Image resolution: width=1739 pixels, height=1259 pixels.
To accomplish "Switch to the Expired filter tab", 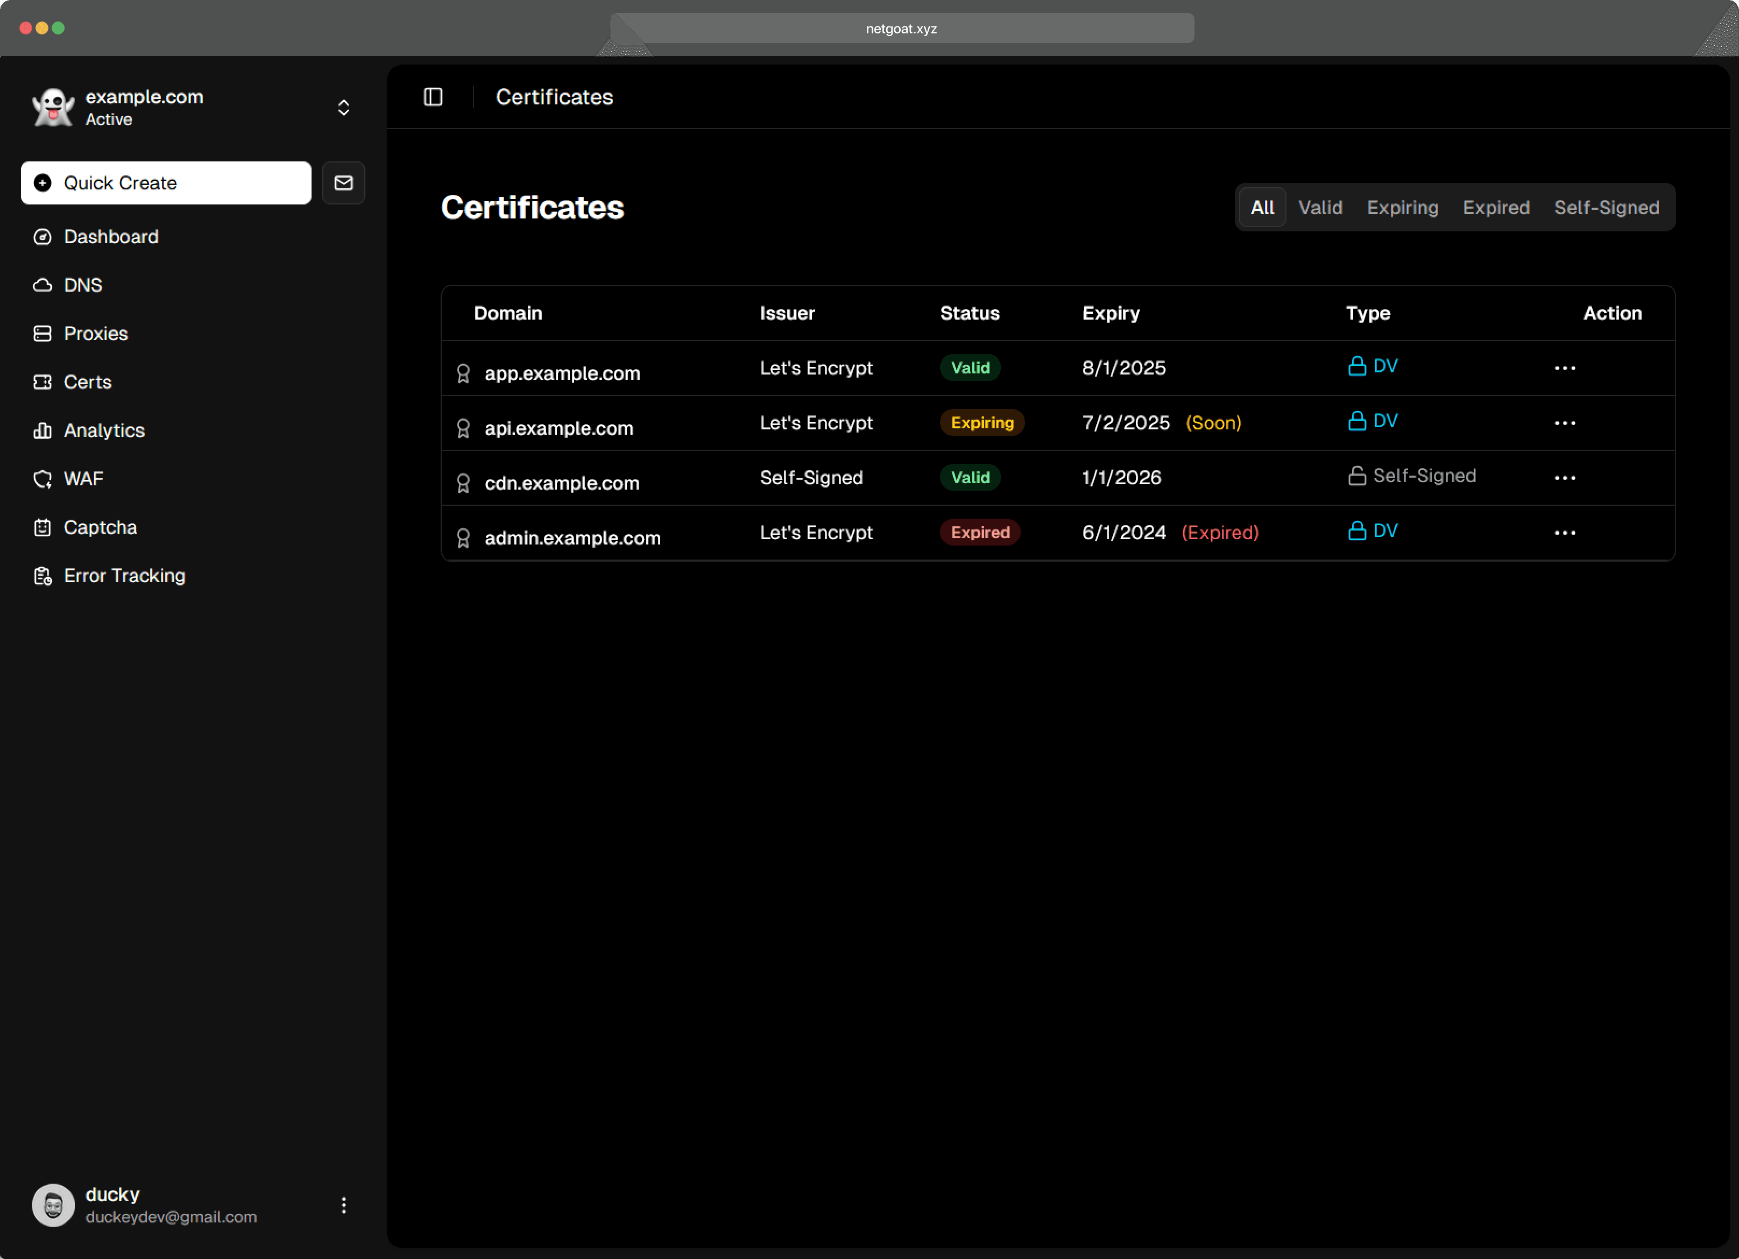I will (1495, 207).
